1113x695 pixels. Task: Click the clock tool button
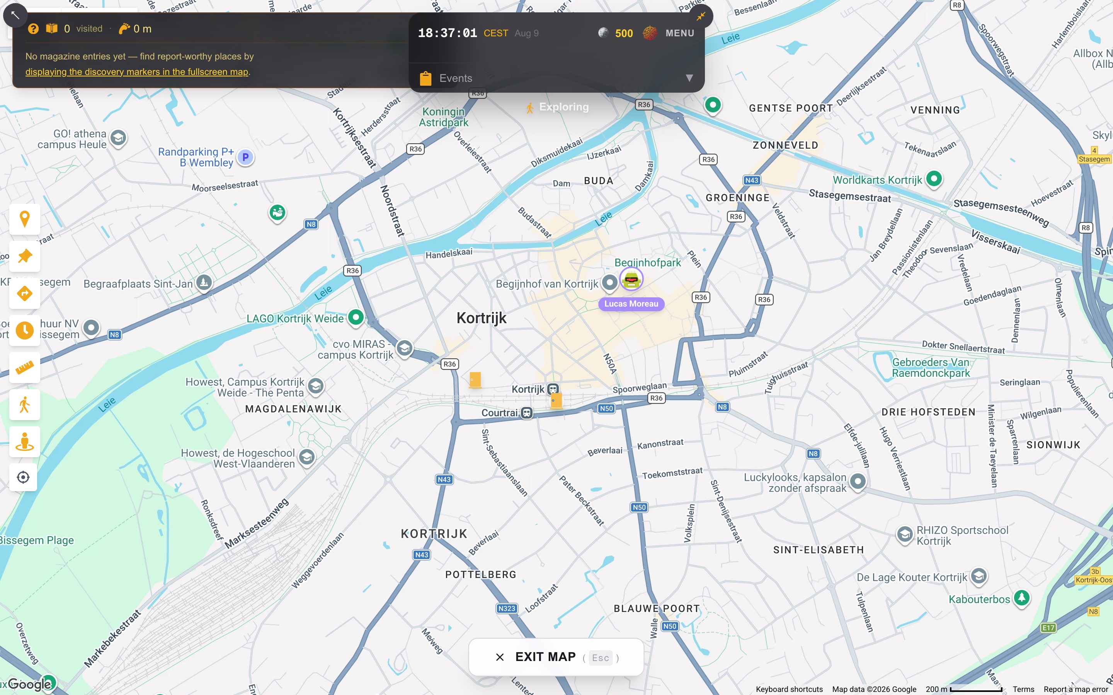[25, 331]
